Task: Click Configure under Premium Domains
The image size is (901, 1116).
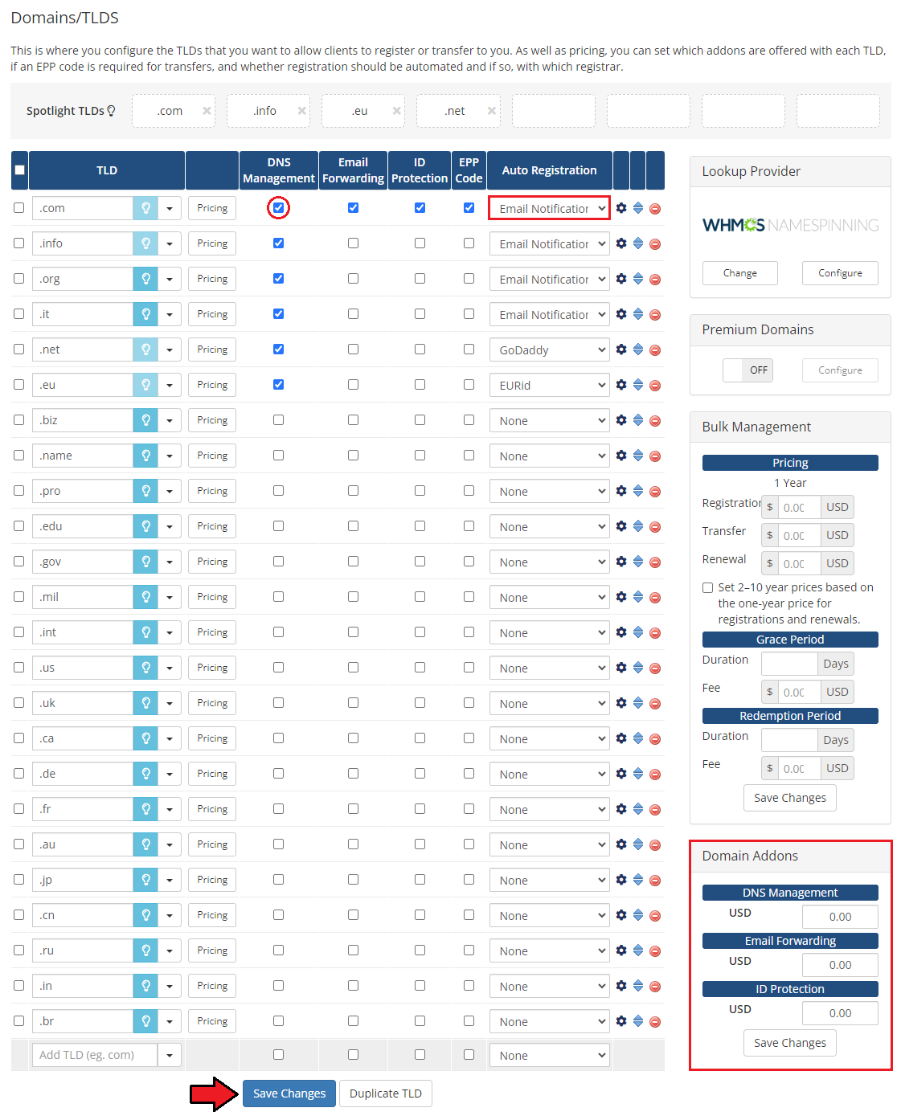Action: 840,370
